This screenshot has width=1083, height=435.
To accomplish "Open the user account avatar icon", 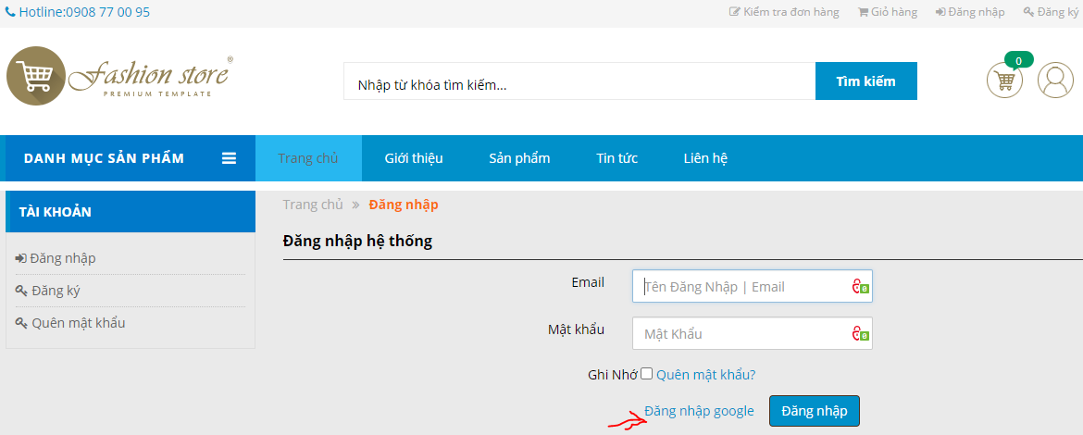I will (1055, 81).
